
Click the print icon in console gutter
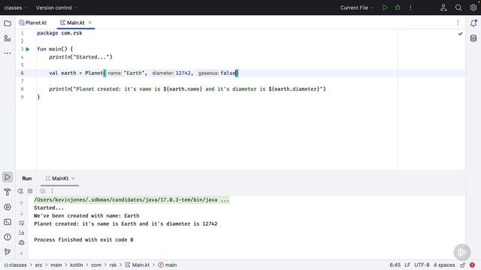(22, 243)
